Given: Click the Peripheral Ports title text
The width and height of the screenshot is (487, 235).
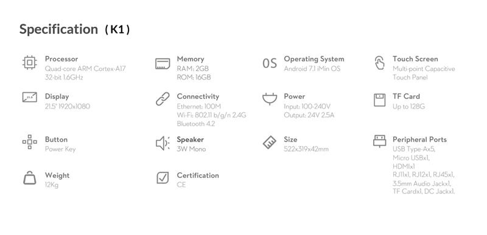Looking at the screenshot, I should (x=419, y=140).
